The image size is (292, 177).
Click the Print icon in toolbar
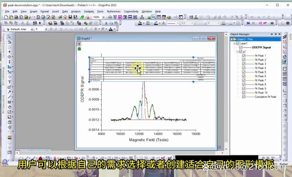[35, 23]
